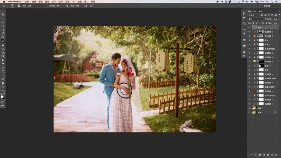
Task: Activate the Hand tool
Action: (3, 83)
